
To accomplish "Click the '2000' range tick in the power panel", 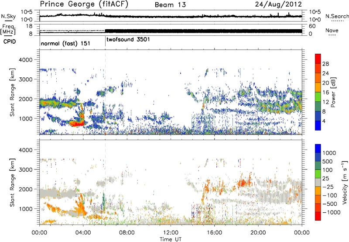I will pos(25,99).
